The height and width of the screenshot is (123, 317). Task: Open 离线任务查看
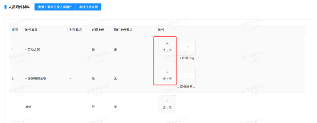pos(88,7)
